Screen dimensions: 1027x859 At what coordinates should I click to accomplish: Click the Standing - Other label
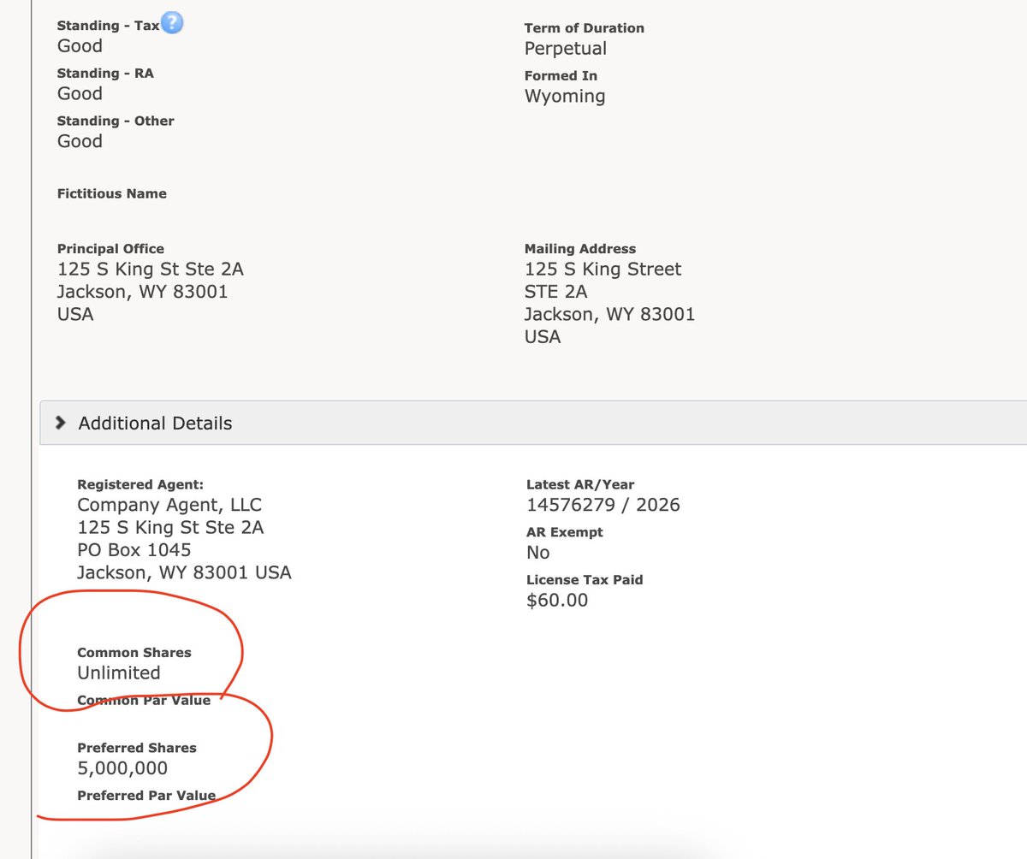pos(116,121)
